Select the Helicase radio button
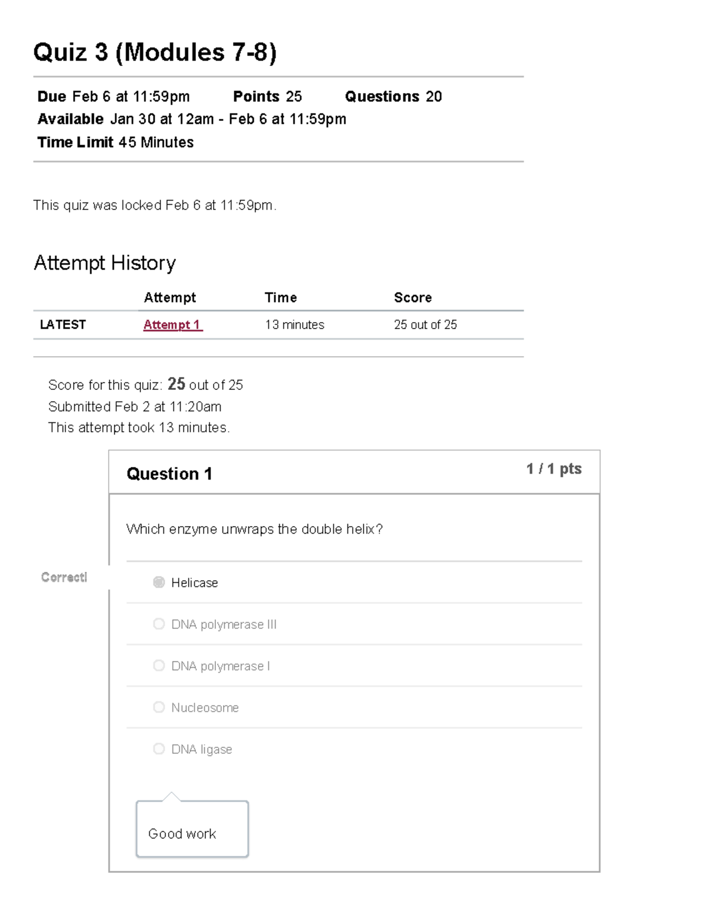This screenshot has height=916, width=708. pyautogui.click(x=159, y=583)
